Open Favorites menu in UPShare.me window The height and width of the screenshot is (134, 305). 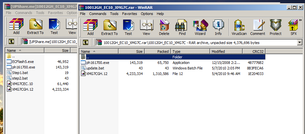coord(56,13)
